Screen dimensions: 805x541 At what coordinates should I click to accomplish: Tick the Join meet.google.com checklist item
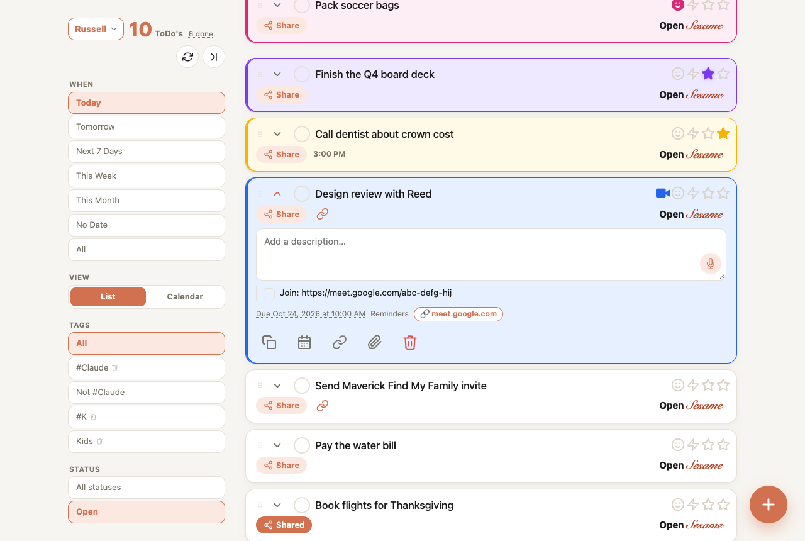pyautogui.click(x=269, y=293)
